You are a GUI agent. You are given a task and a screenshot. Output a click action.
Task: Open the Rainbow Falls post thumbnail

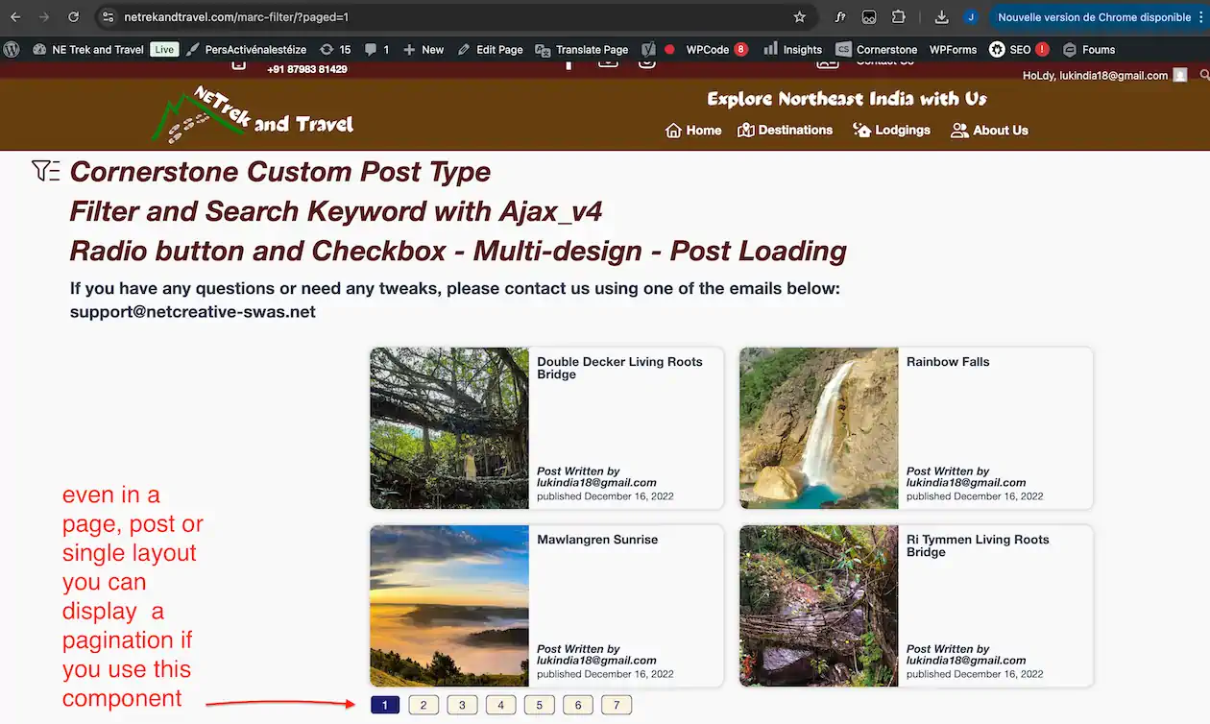pyautogui.click(x=818, y=428)
